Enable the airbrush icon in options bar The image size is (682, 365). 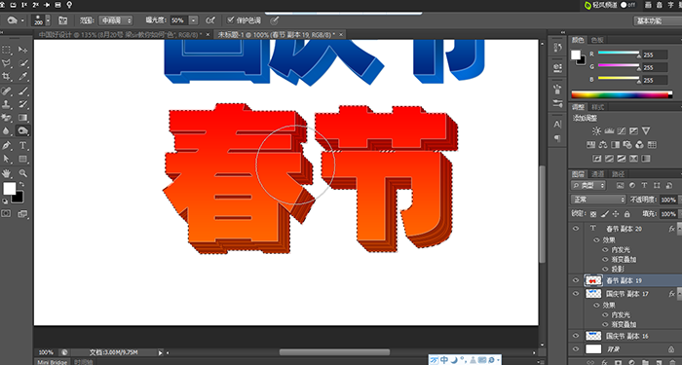coord(210,20)
